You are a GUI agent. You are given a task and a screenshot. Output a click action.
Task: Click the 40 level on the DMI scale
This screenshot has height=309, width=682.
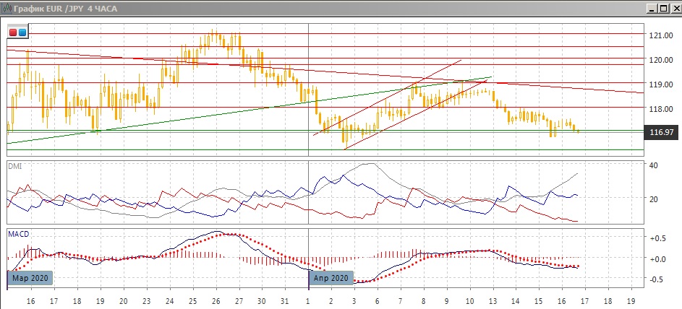[655, 166]
